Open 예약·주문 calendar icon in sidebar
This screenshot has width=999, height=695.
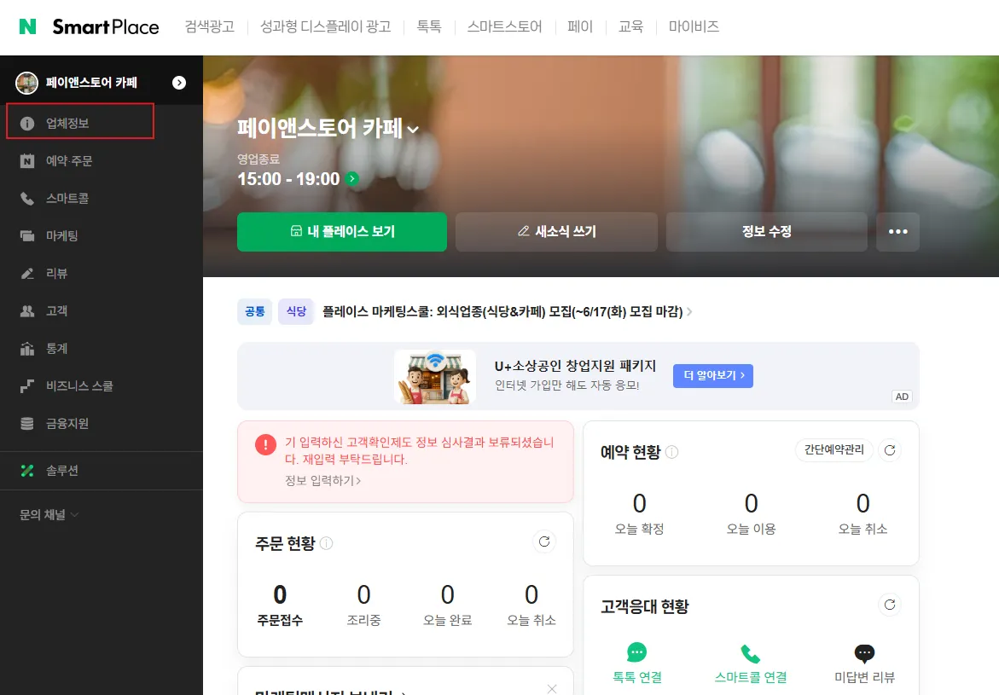(x=26, y=161)
